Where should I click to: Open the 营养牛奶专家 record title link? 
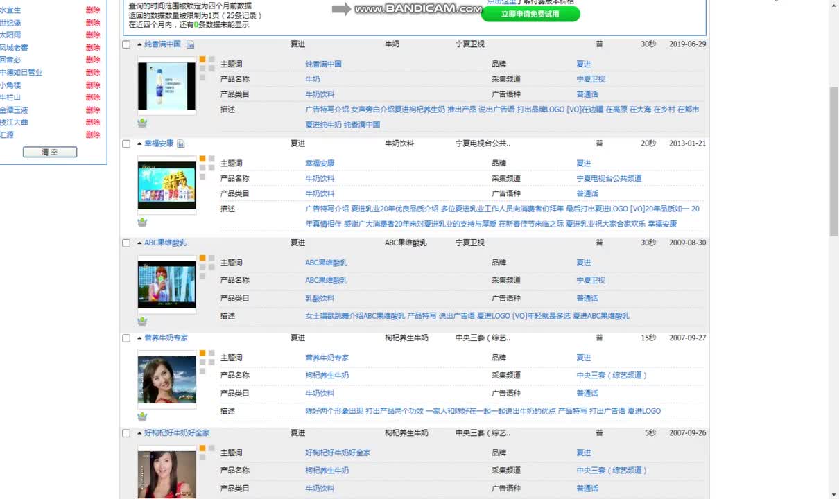click(x=166, y=338)
